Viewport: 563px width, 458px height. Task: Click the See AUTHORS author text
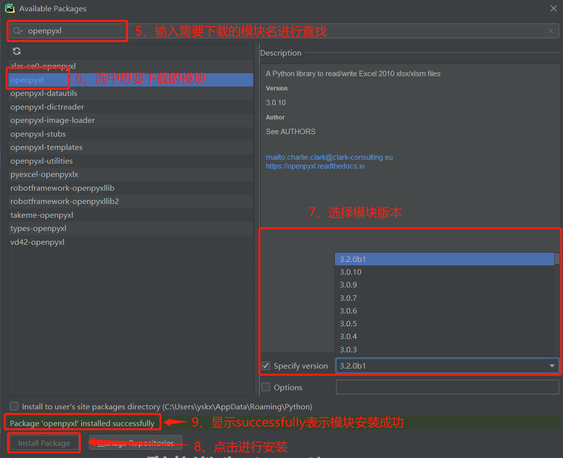pos(291,132)
